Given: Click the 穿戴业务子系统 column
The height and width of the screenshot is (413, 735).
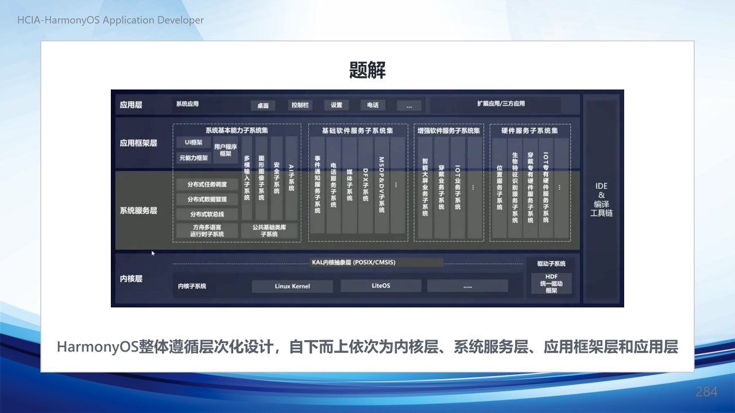Looking at the screenshot, I should pyautogui.click(x=442, y=188).
